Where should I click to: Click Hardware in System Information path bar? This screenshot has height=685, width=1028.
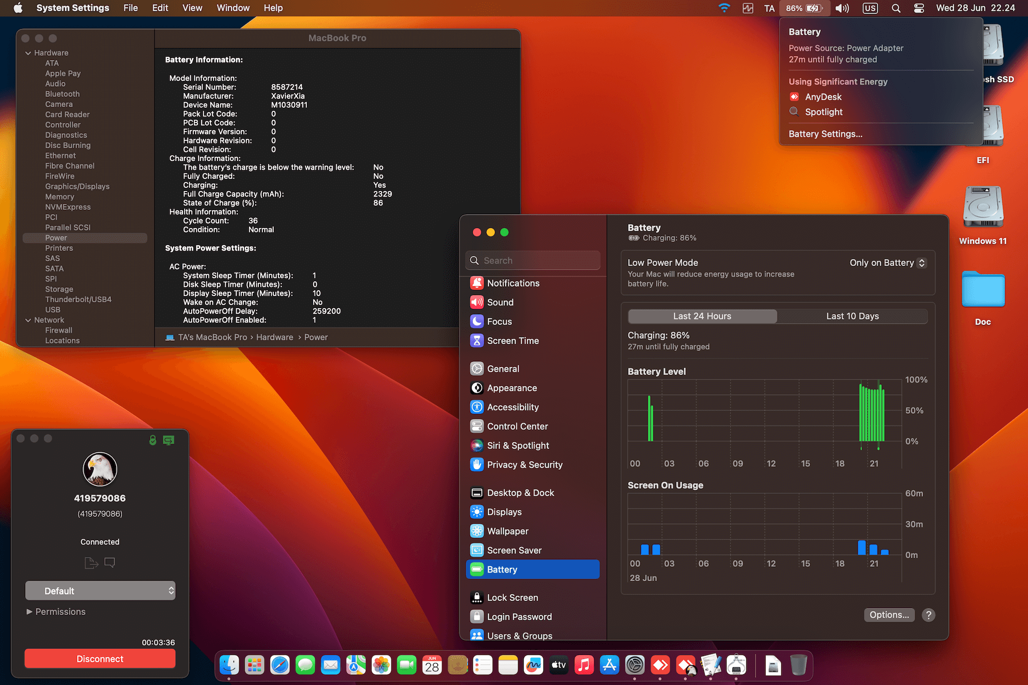[275, 337]
